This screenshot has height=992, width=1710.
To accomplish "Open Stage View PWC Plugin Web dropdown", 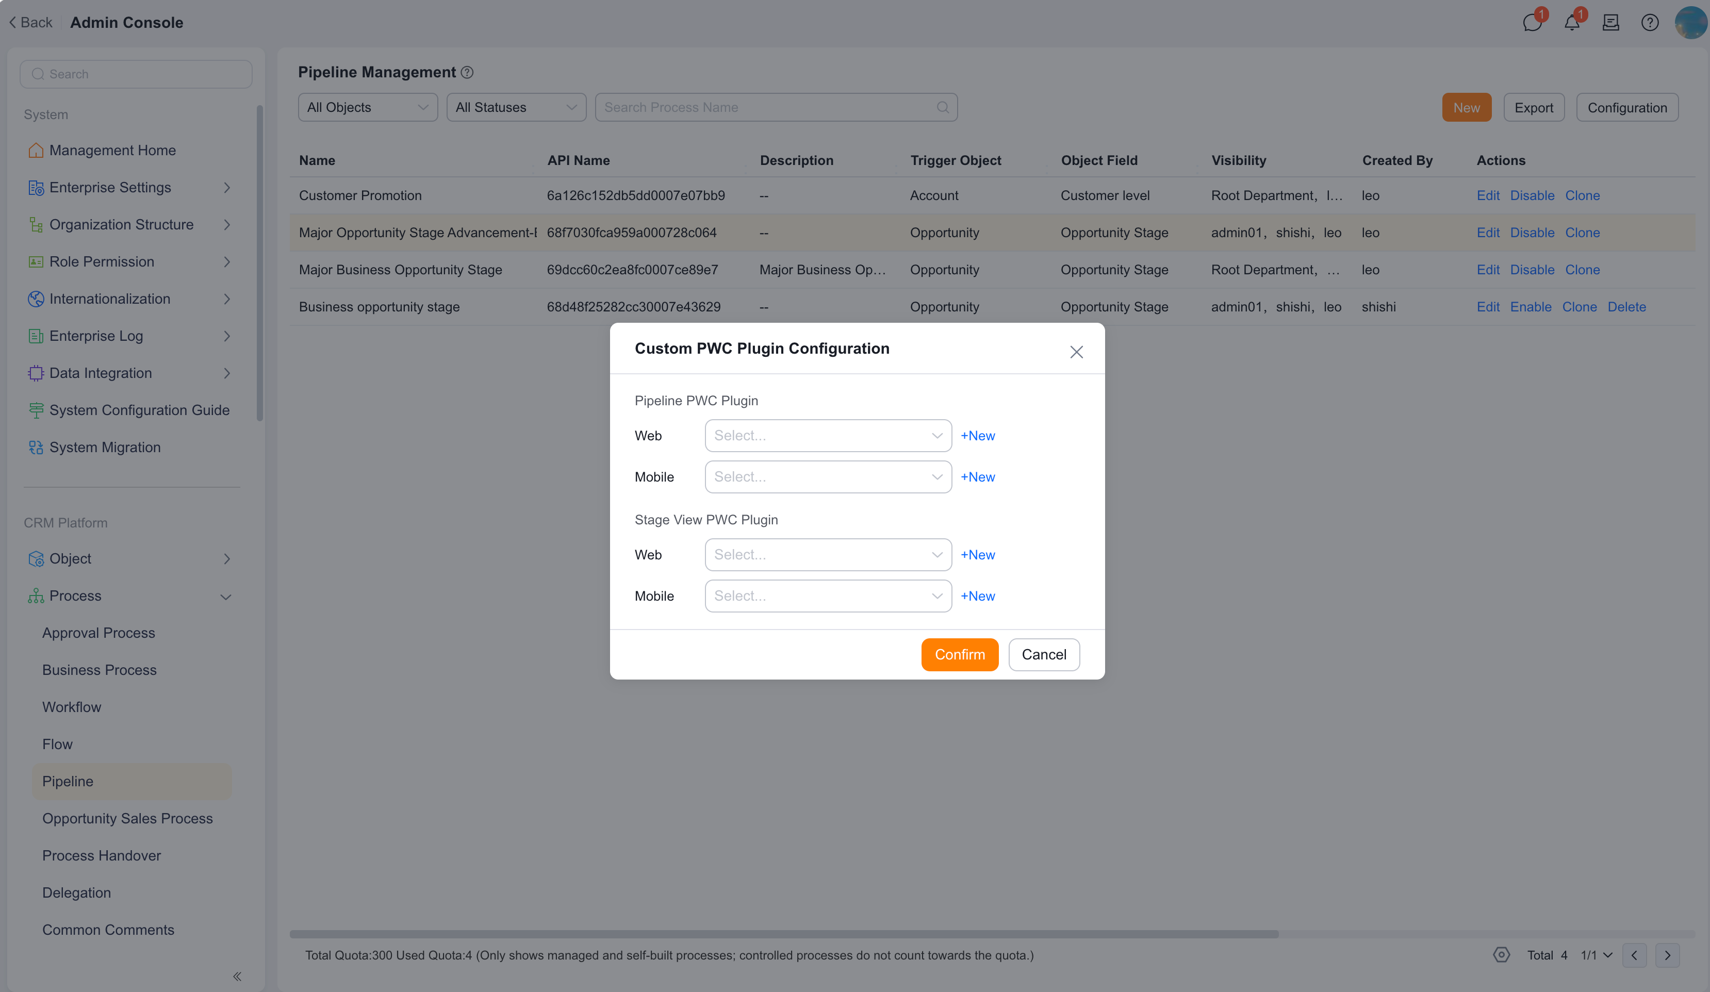I will click(828, 555).
